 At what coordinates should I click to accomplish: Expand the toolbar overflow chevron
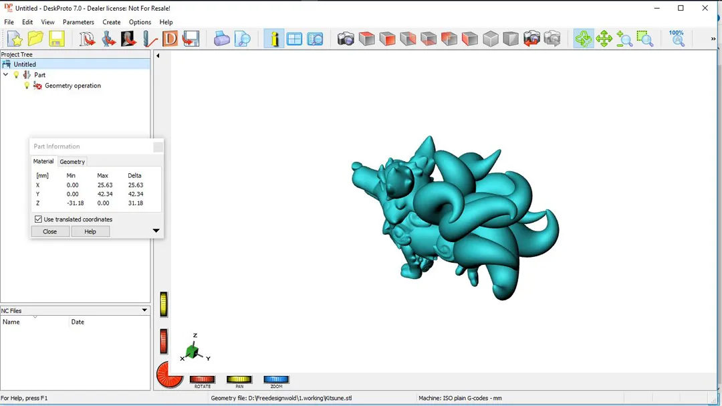(713, 39)
